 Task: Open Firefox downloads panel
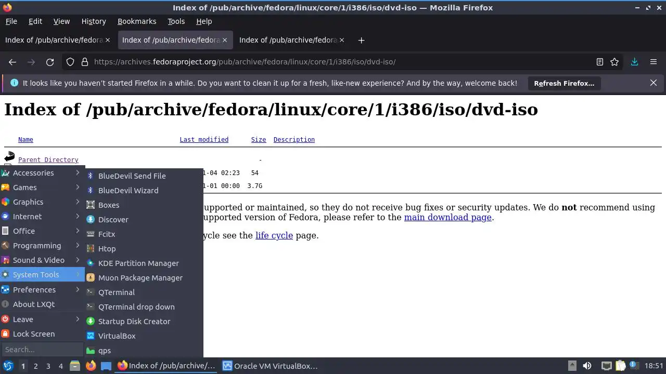[635, 62]
